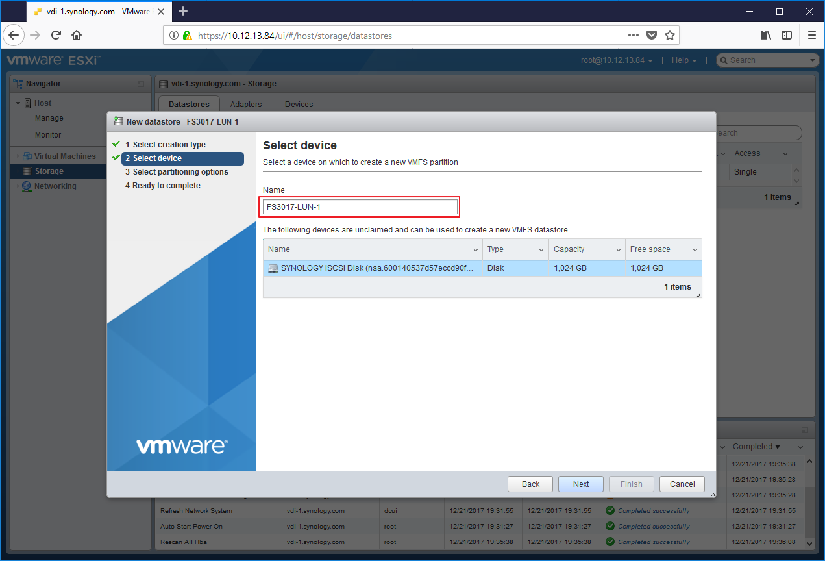This screenshot has width=825, height=561.
Task: Open the Name column dropdown arrow
Action: [x=476, y=250]
